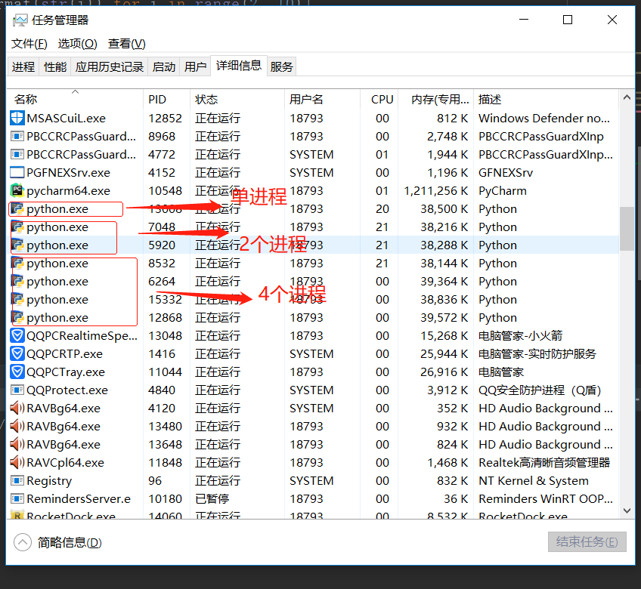Viewport: 641px width, 589px height.
Task: Click the RAVBg64.exe speaker icon for PID 13648
Action: [17, 444]
